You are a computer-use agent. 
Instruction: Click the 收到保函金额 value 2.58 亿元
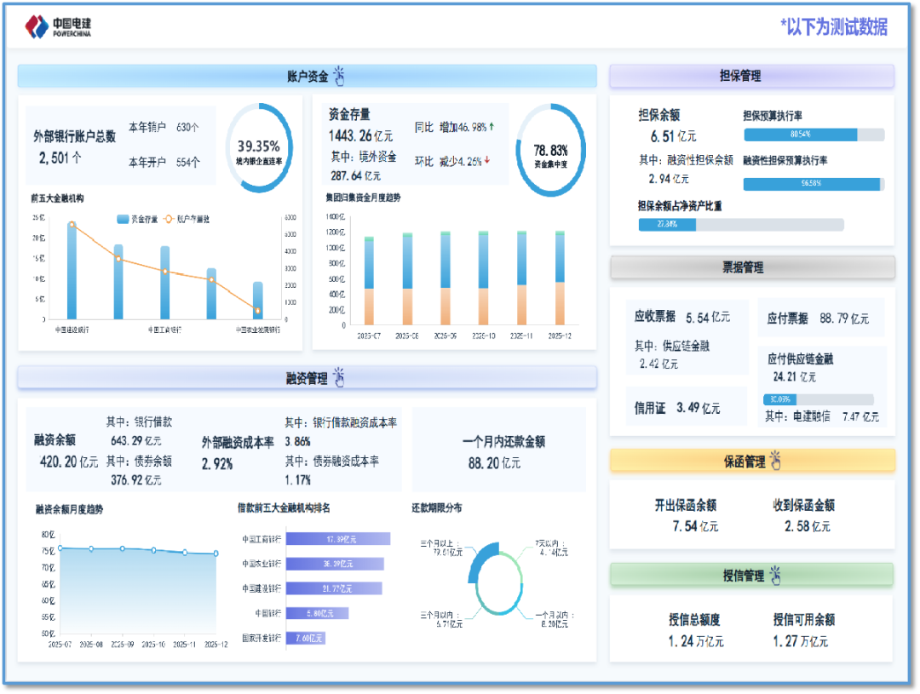[808, 526]
